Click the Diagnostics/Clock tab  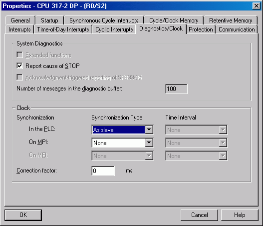pyautogui.click(x=161, y=28)
